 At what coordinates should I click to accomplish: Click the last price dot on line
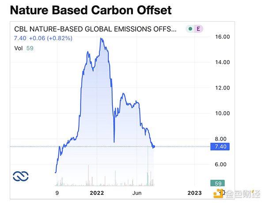[x=154, y=147]
